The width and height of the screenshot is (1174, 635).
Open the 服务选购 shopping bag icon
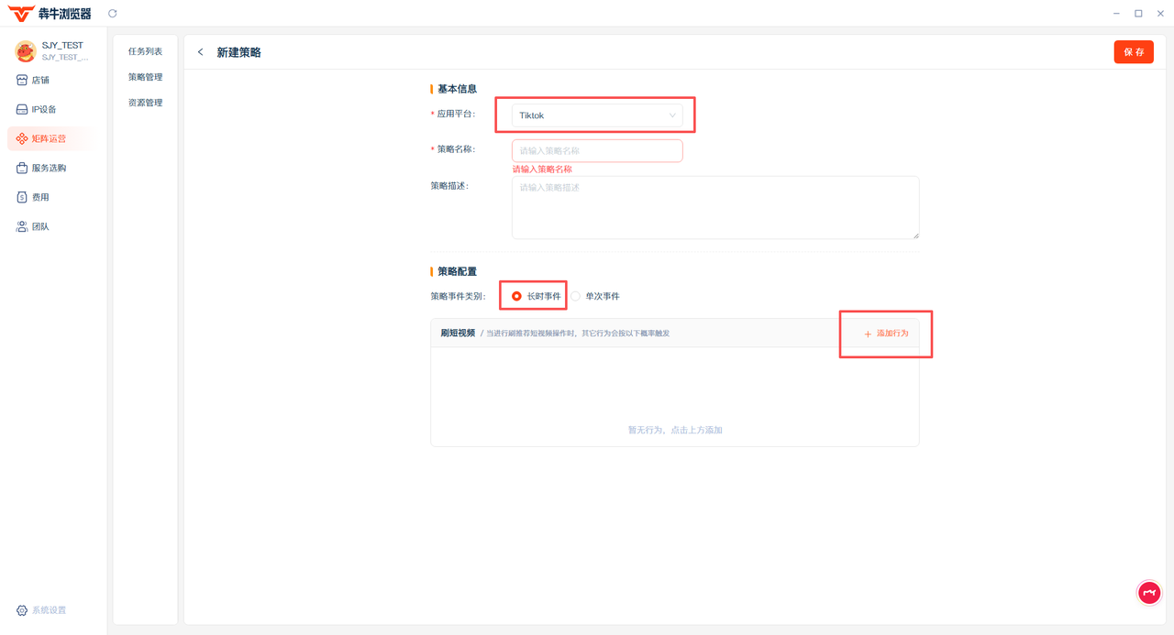click(x=22, y=169)
